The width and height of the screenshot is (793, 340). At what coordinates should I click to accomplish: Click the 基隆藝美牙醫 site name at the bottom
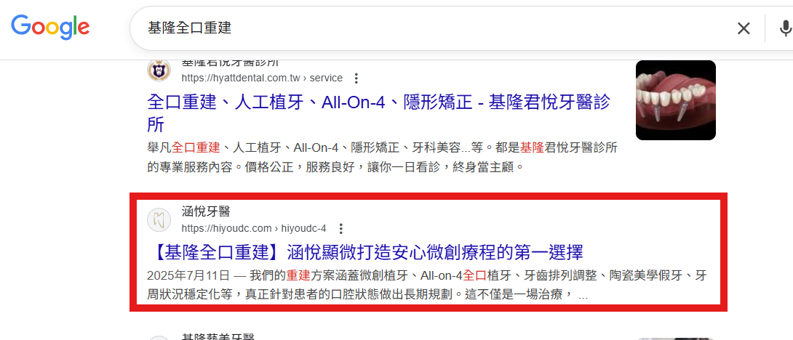[218, 337]
